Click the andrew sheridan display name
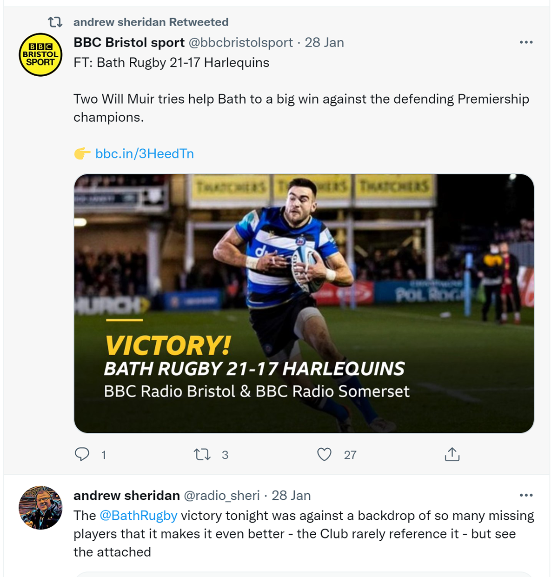Screen dimensions: 558x577 [126, 495]
